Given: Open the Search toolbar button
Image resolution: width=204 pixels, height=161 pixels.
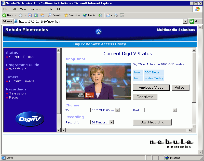Looking at the screenshot, I should click(x=54, y=15).
